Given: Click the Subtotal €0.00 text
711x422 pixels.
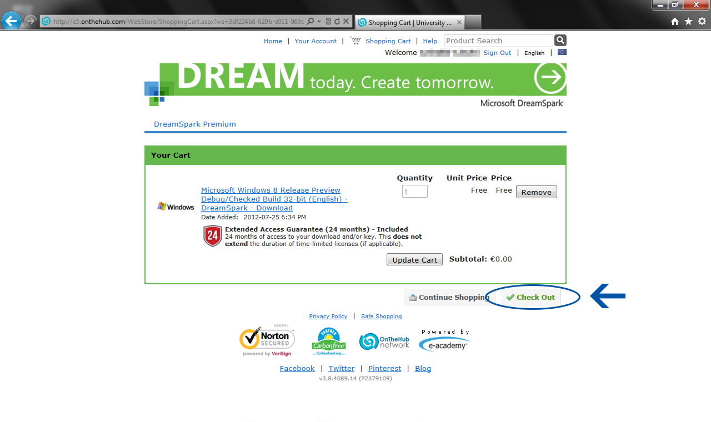Looking at the screenshot, I should [480, 259].
